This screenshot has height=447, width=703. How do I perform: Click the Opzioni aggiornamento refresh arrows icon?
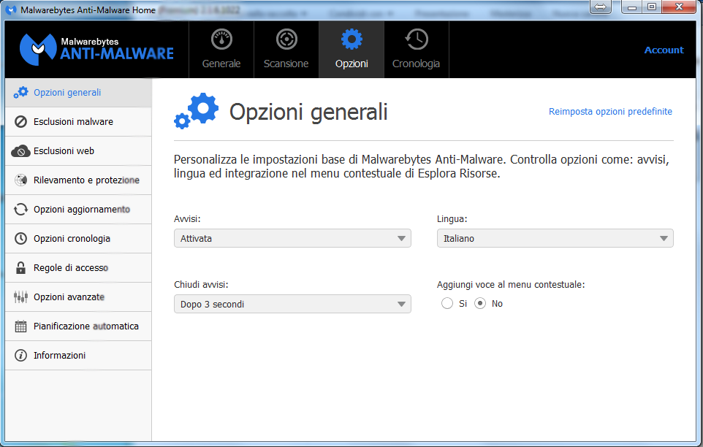(x=20, y=209)
